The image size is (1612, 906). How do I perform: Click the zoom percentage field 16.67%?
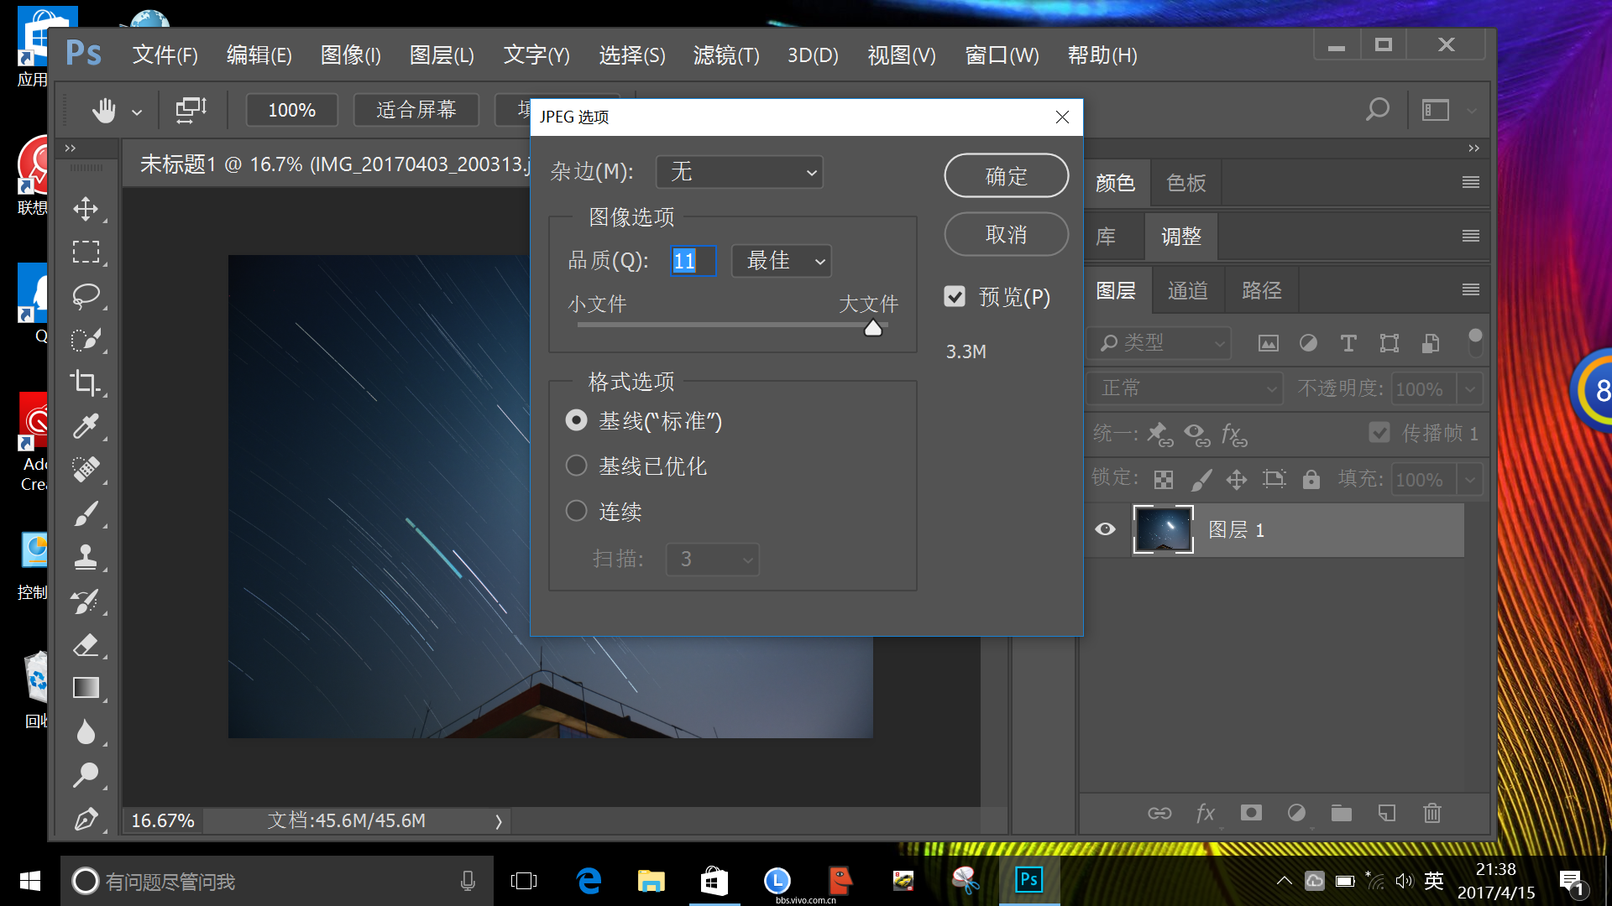(x=163, y=821)
